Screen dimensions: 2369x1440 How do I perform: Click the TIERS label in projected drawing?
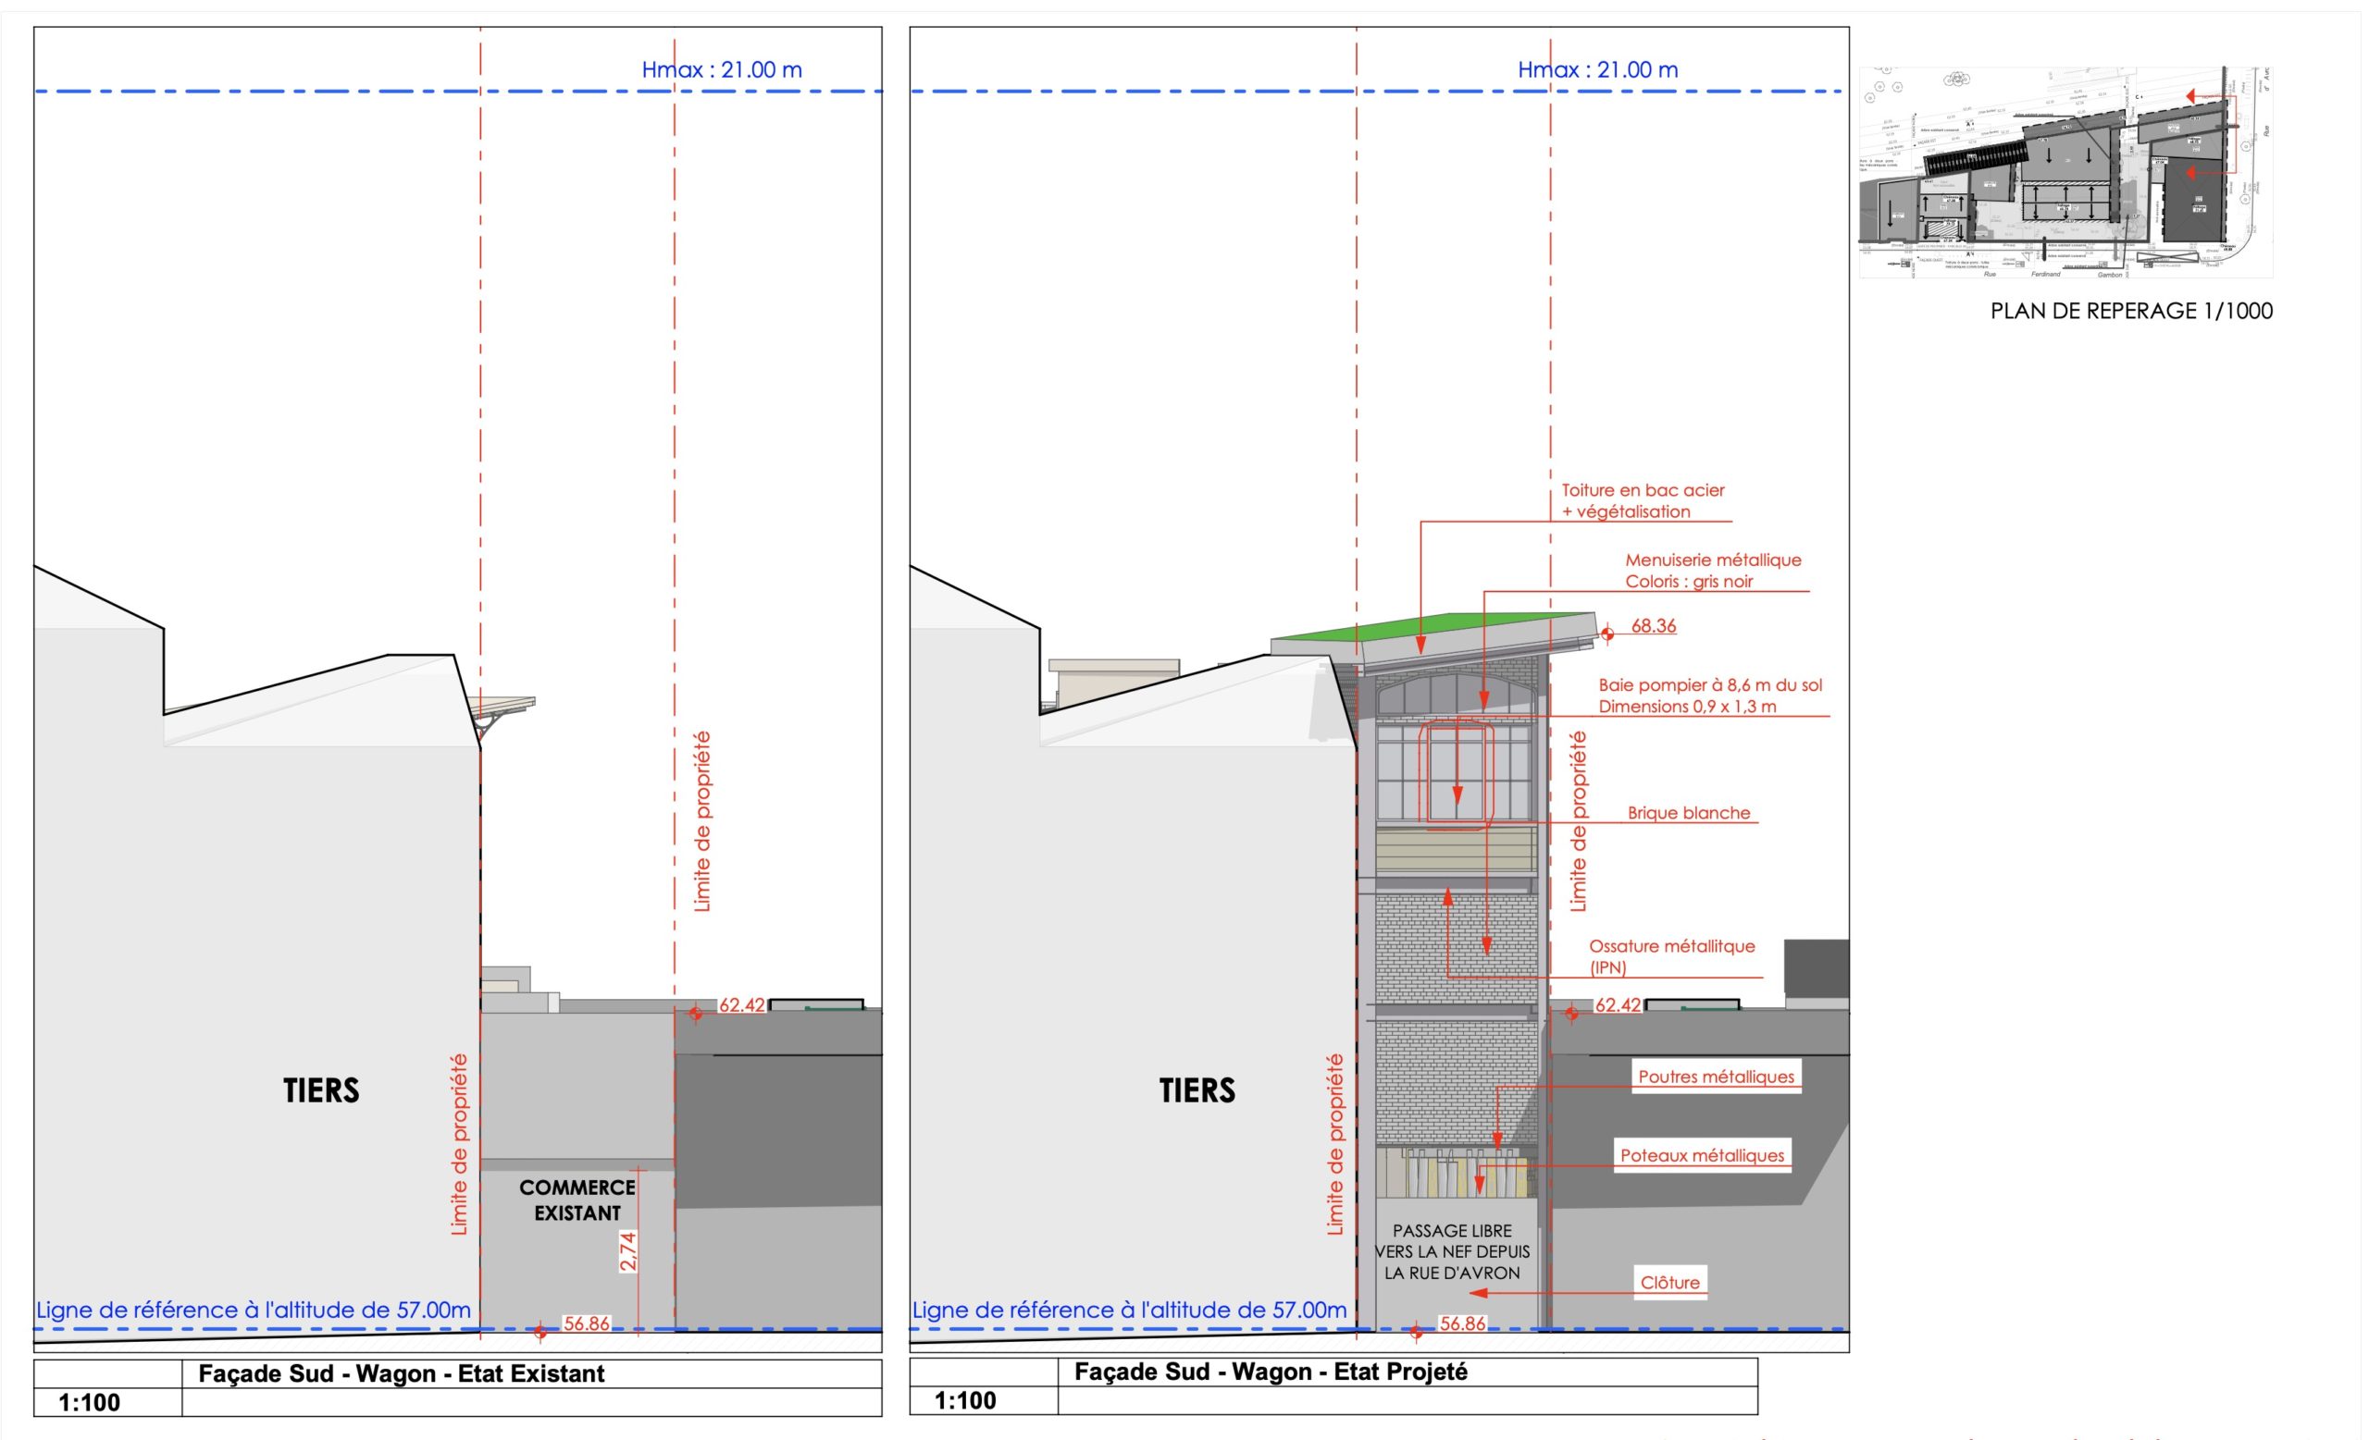(1197, 1090)
